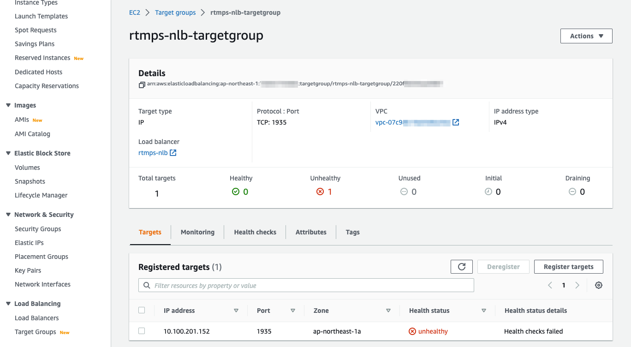
Task: Open Placement Groups in sidebar
Action: [42, 257]
